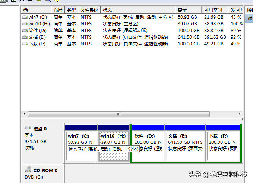Click the 89 % free value
The width and height of the screenshot is (253, 183).
[x=236, y=30]
